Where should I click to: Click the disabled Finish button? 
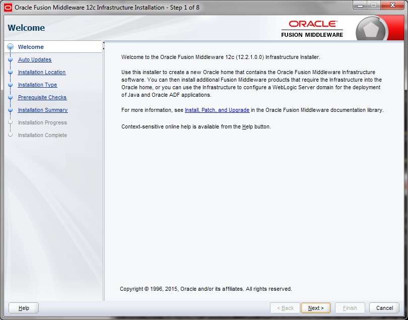coord(350,308)
